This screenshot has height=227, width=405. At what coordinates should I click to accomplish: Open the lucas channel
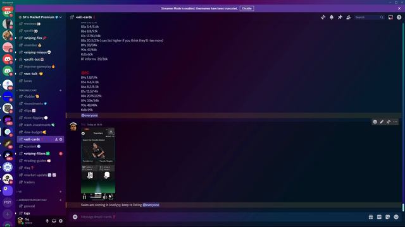coord(40,81)
